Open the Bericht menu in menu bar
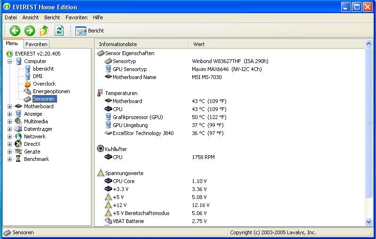Image resolution: width=376 pixels, height=239 pixels. coord(52,17)
